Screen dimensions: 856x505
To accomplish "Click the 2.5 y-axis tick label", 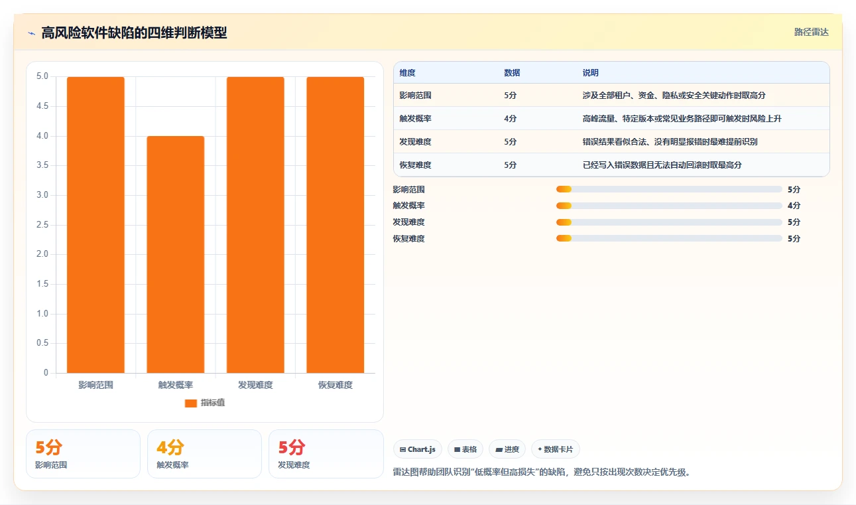I will (x=42, y=225).
